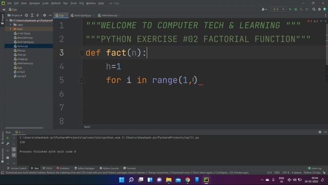This screenshot has height=185, width=328.
Task: Toggle scroll to end icon in Run panel
Action: (x=14, y=155)
